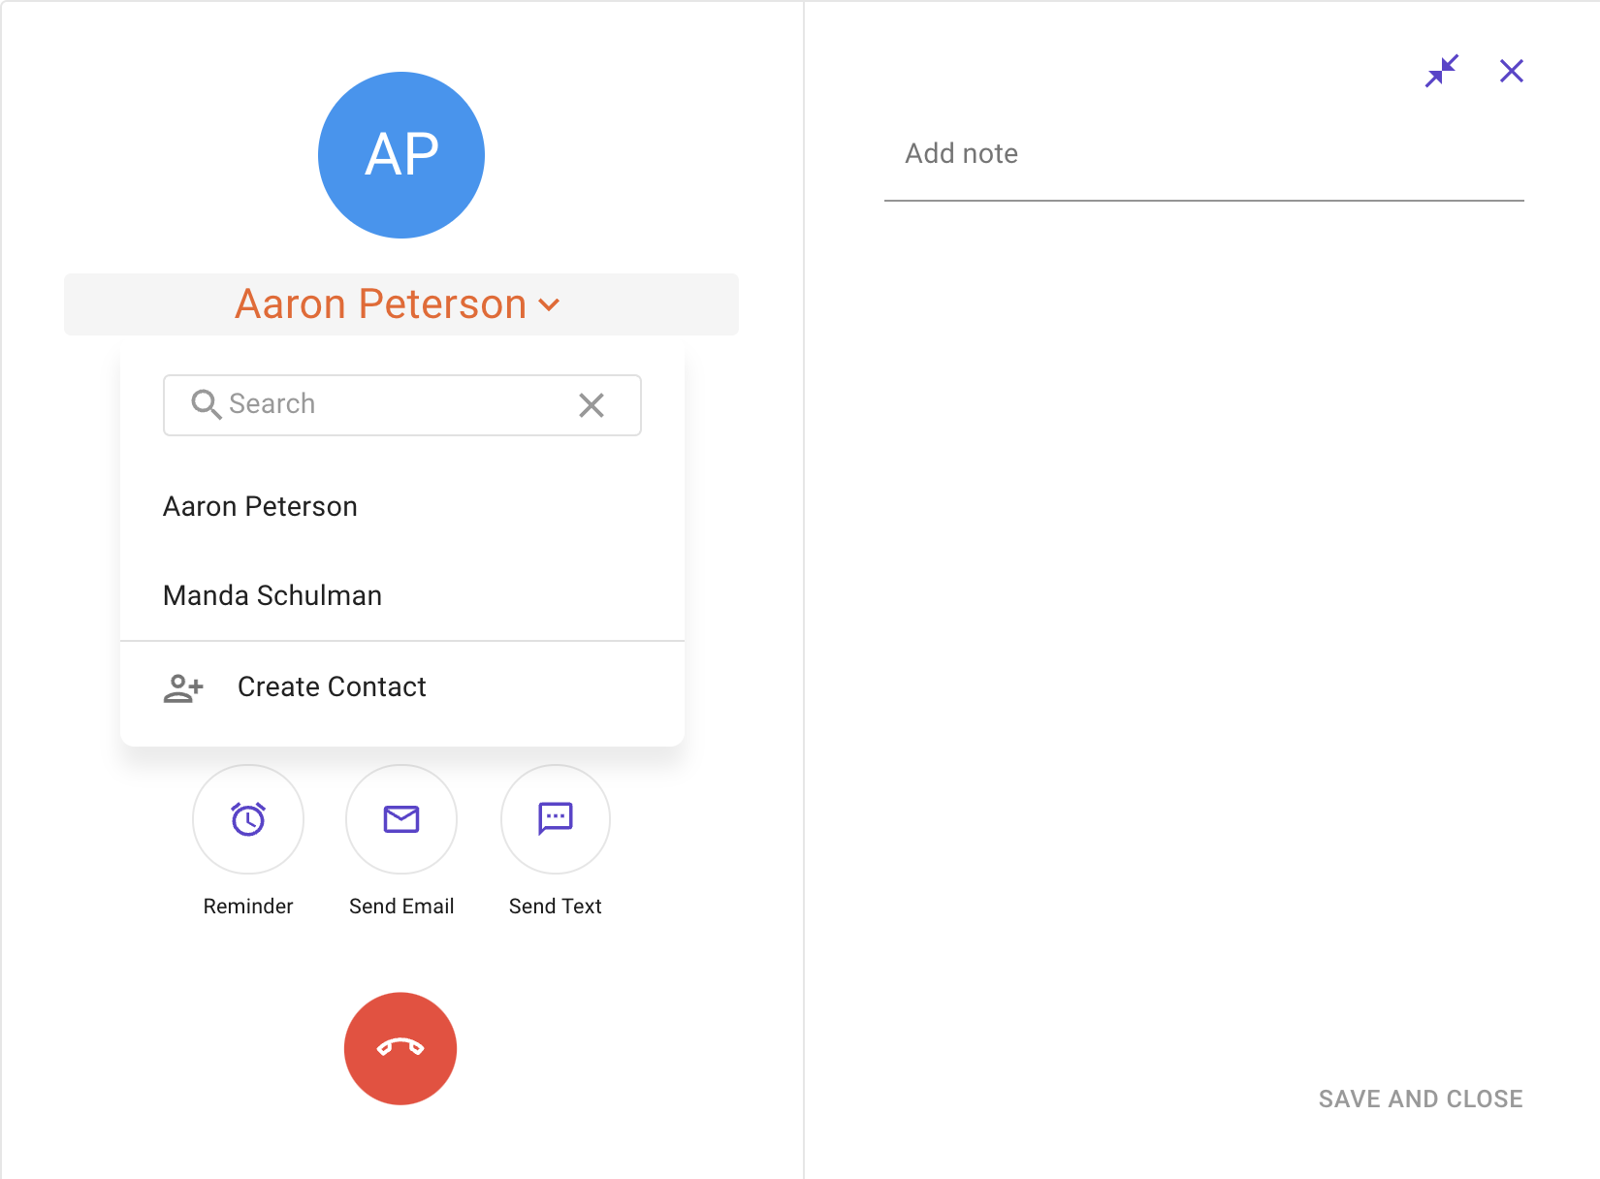Viewport: 1600px width, 1179px height.
Task: Click the Send Text label
Action: (x=556, y=906)
